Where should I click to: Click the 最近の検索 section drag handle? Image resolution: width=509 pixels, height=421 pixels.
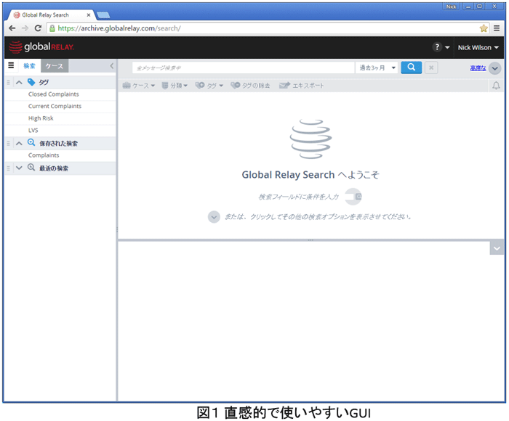[9, 168]
